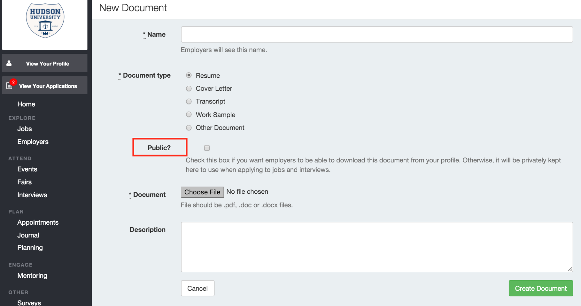Click the Create Document button

coord(541,288)
